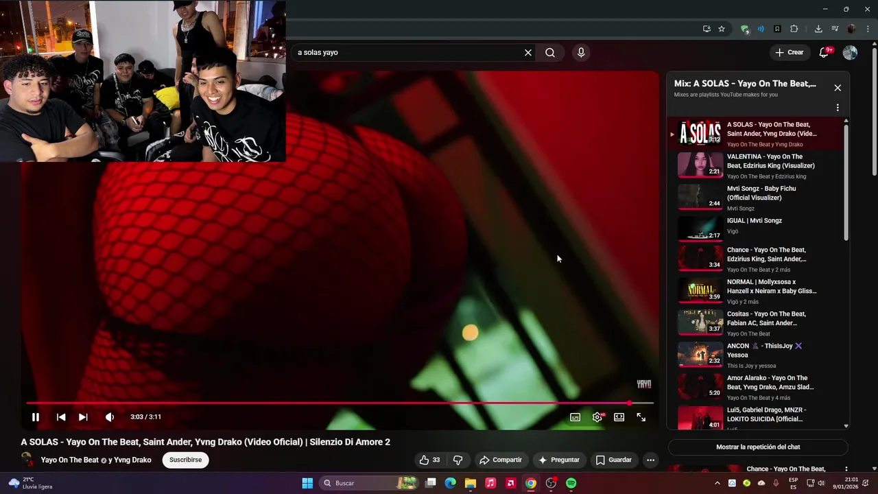Like the video with thumbs up
The width and height of the screenshot is (878, 494).
pos(430,460)
